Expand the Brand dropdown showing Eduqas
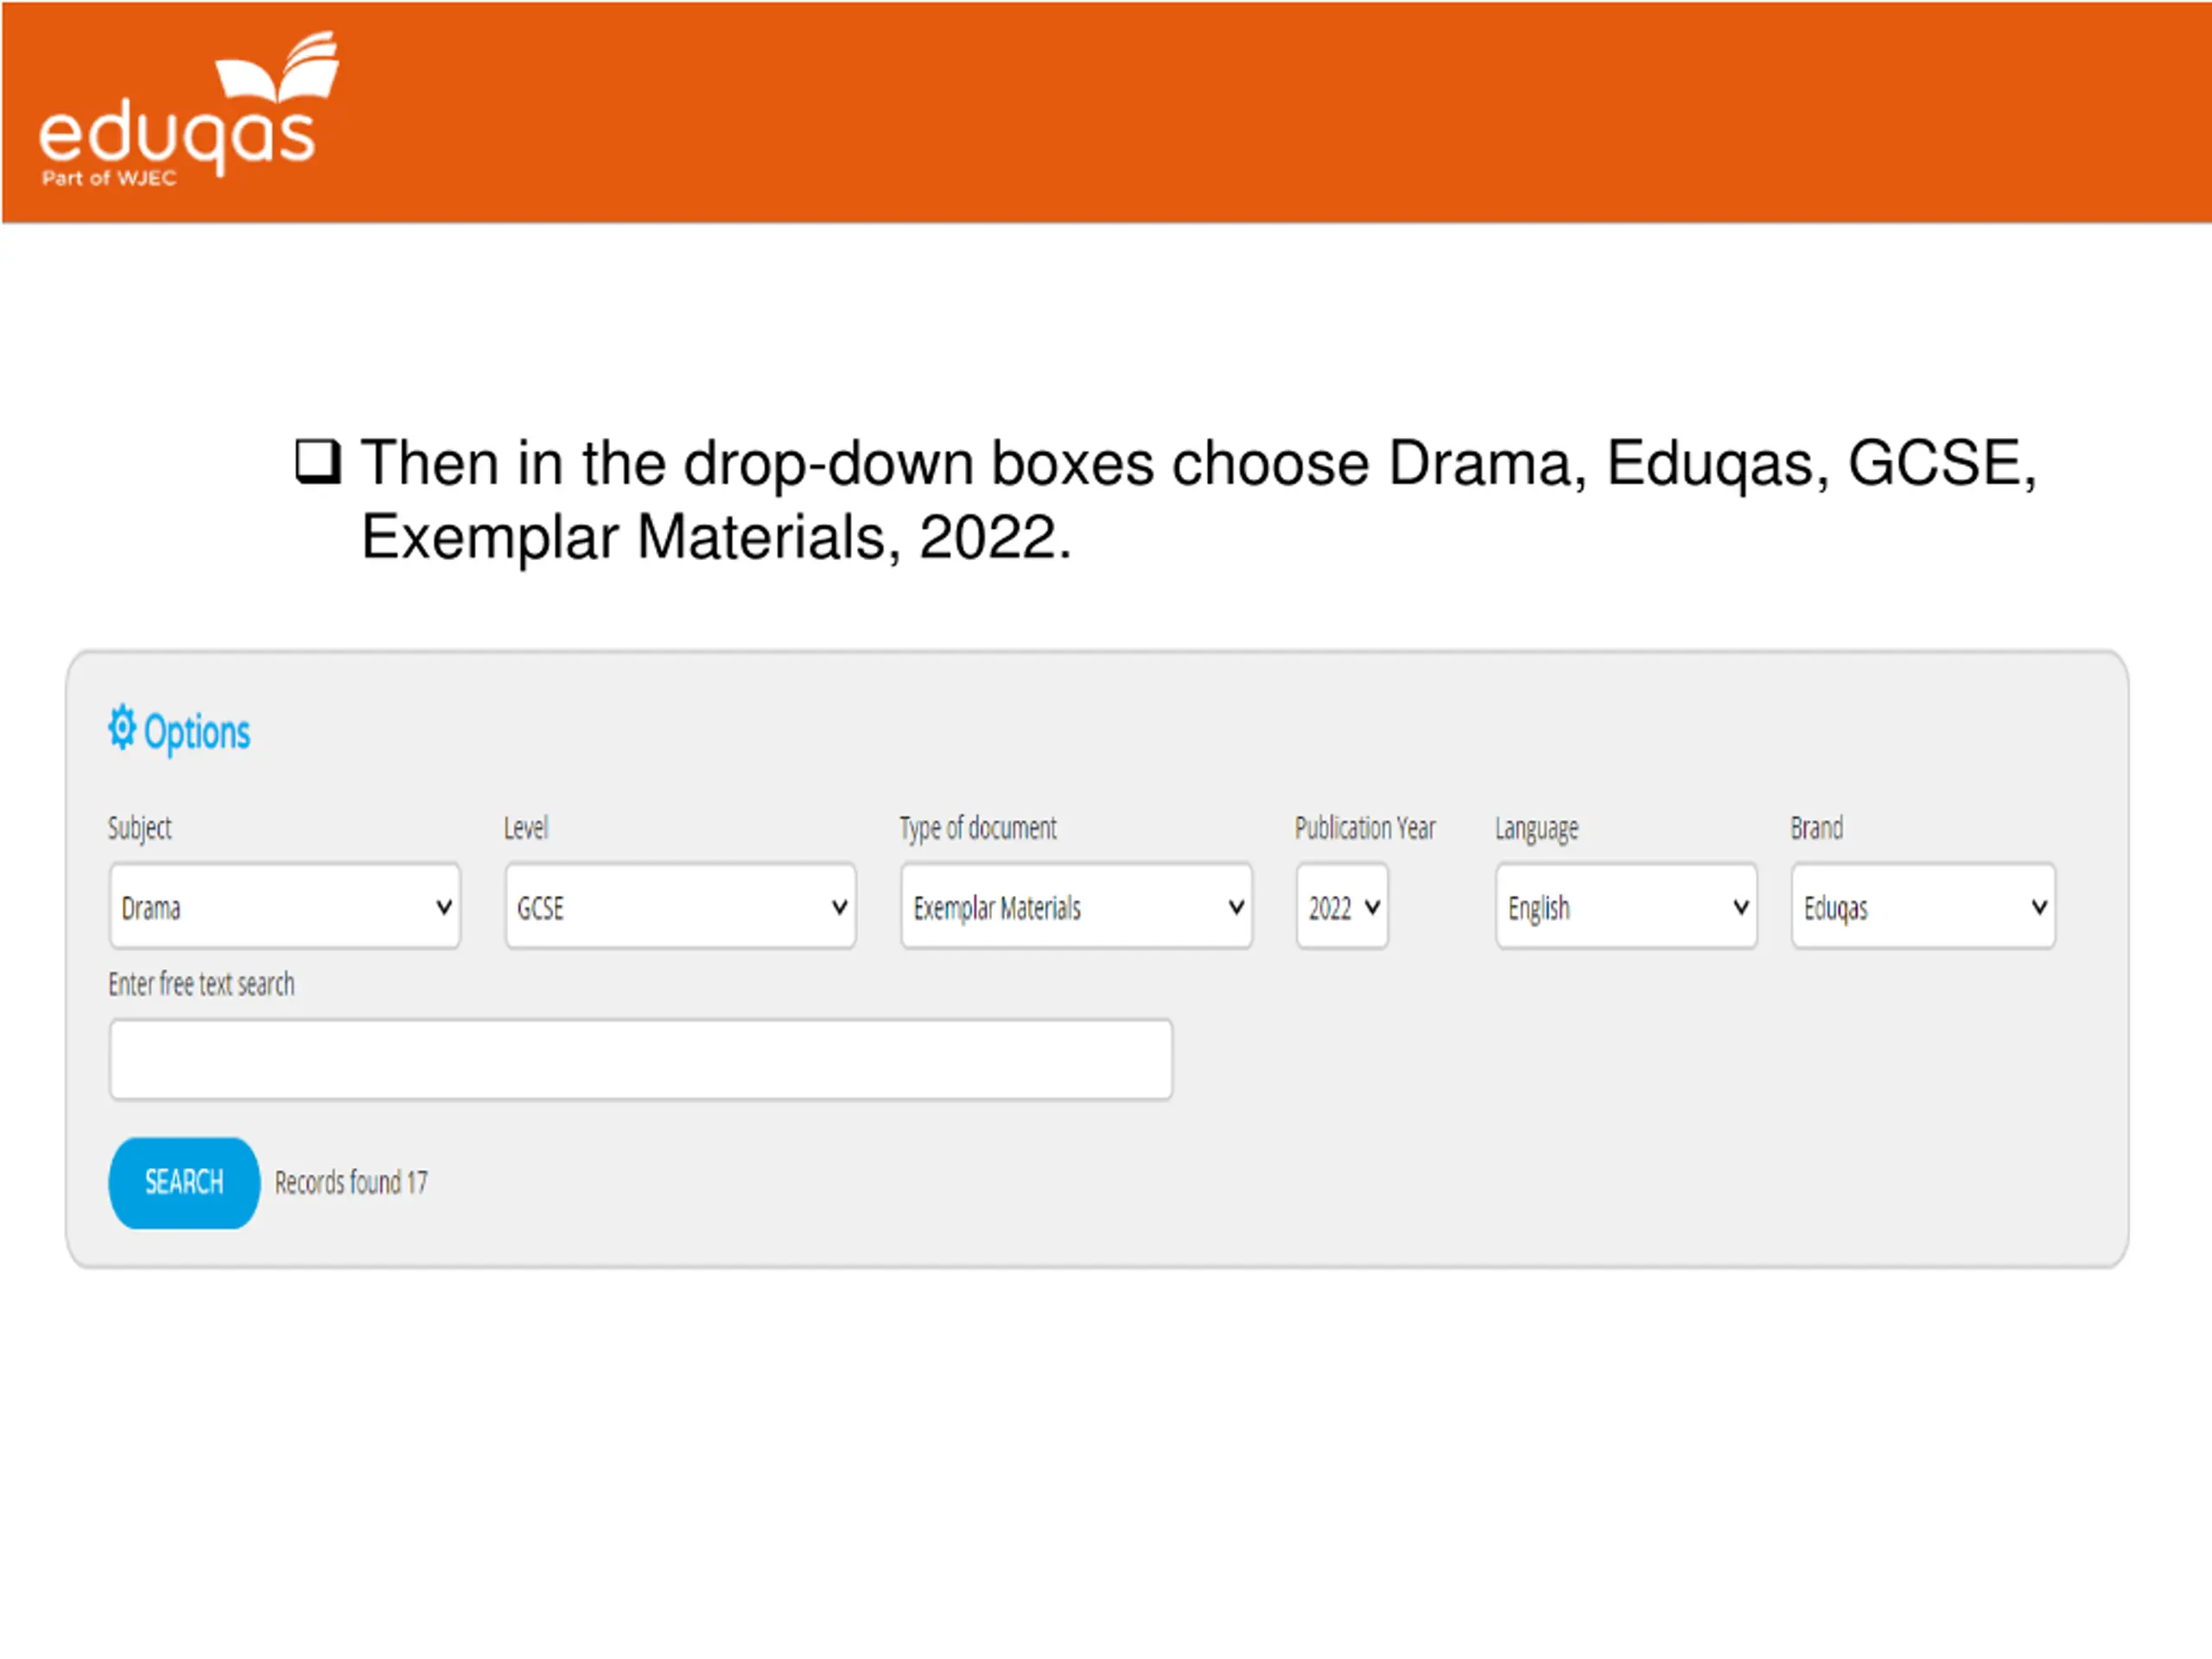This screenshot has width=2212, height=1659. coord(1923,906)
